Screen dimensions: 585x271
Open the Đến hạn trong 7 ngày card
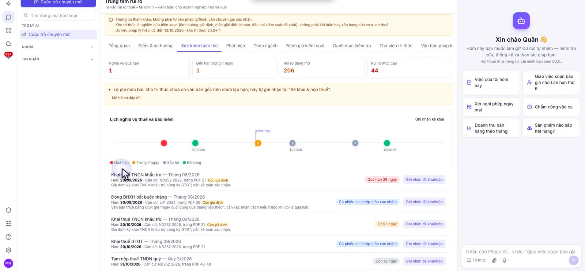234,68
